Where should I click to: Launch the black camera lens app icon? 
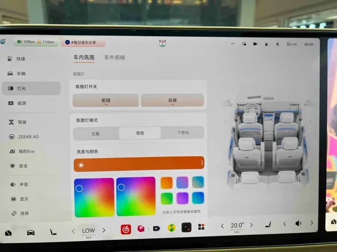pyautogui.click(x=186, y=227)
